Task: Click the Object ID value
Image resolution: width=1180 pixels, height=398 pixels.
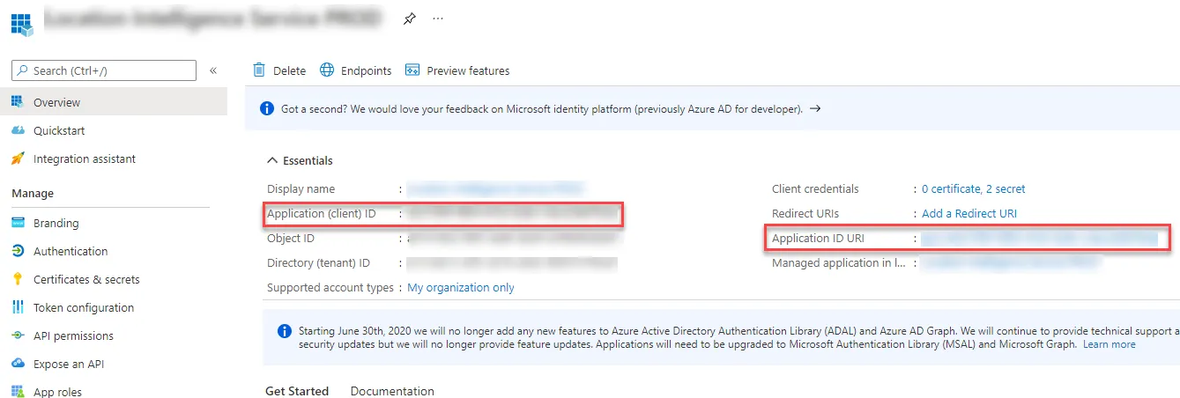Action: coord(511,238)
